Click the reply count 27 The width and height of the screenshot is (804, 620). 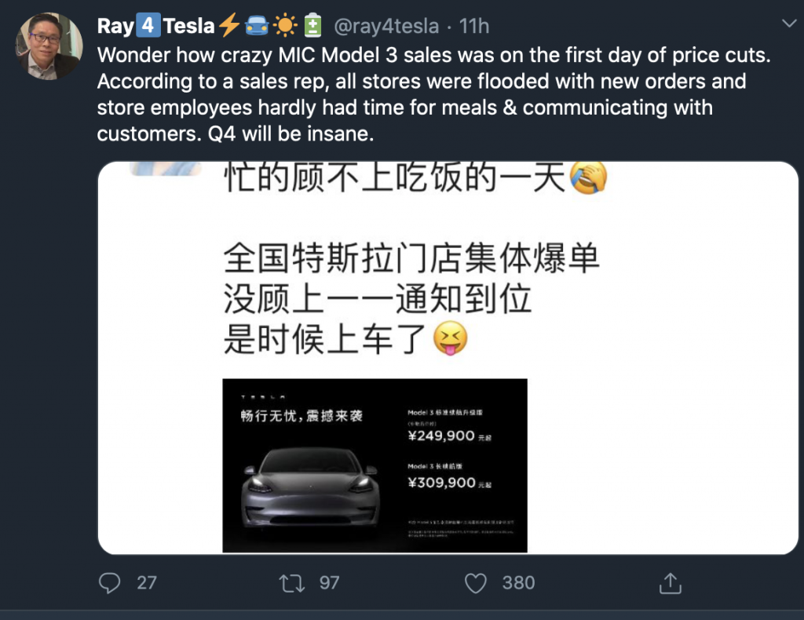[x=147, y=582]
